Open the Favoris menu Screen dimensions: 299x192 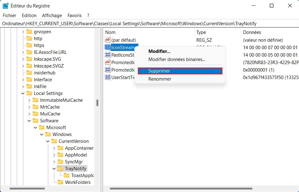[74, 15]
